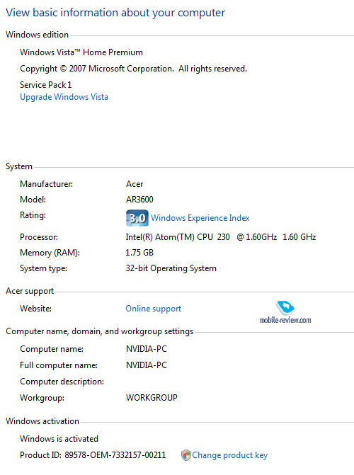354x475 pixels.
Task: Click the WORKGROUP workgroup value
Action: click(152, 397)
